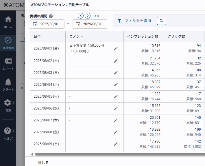The image size is (205, 166).
Task: Edit the comment for 2025/08/07 (木)
Action: coord(116,120)
